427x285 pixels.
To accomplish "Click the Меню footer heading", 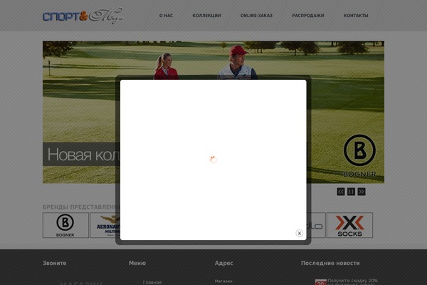I will tap(137, 263).
